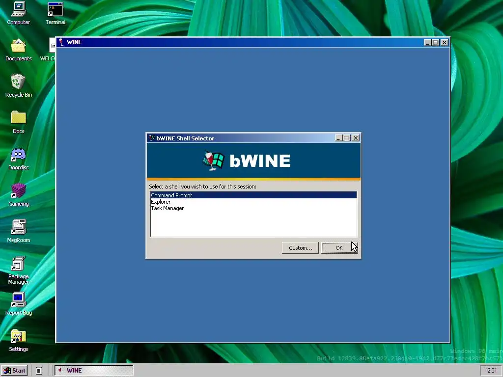Close the bWINE Shell Selector dialog
The width and height of the screenshot is (503, 377).
click(356, 138)
